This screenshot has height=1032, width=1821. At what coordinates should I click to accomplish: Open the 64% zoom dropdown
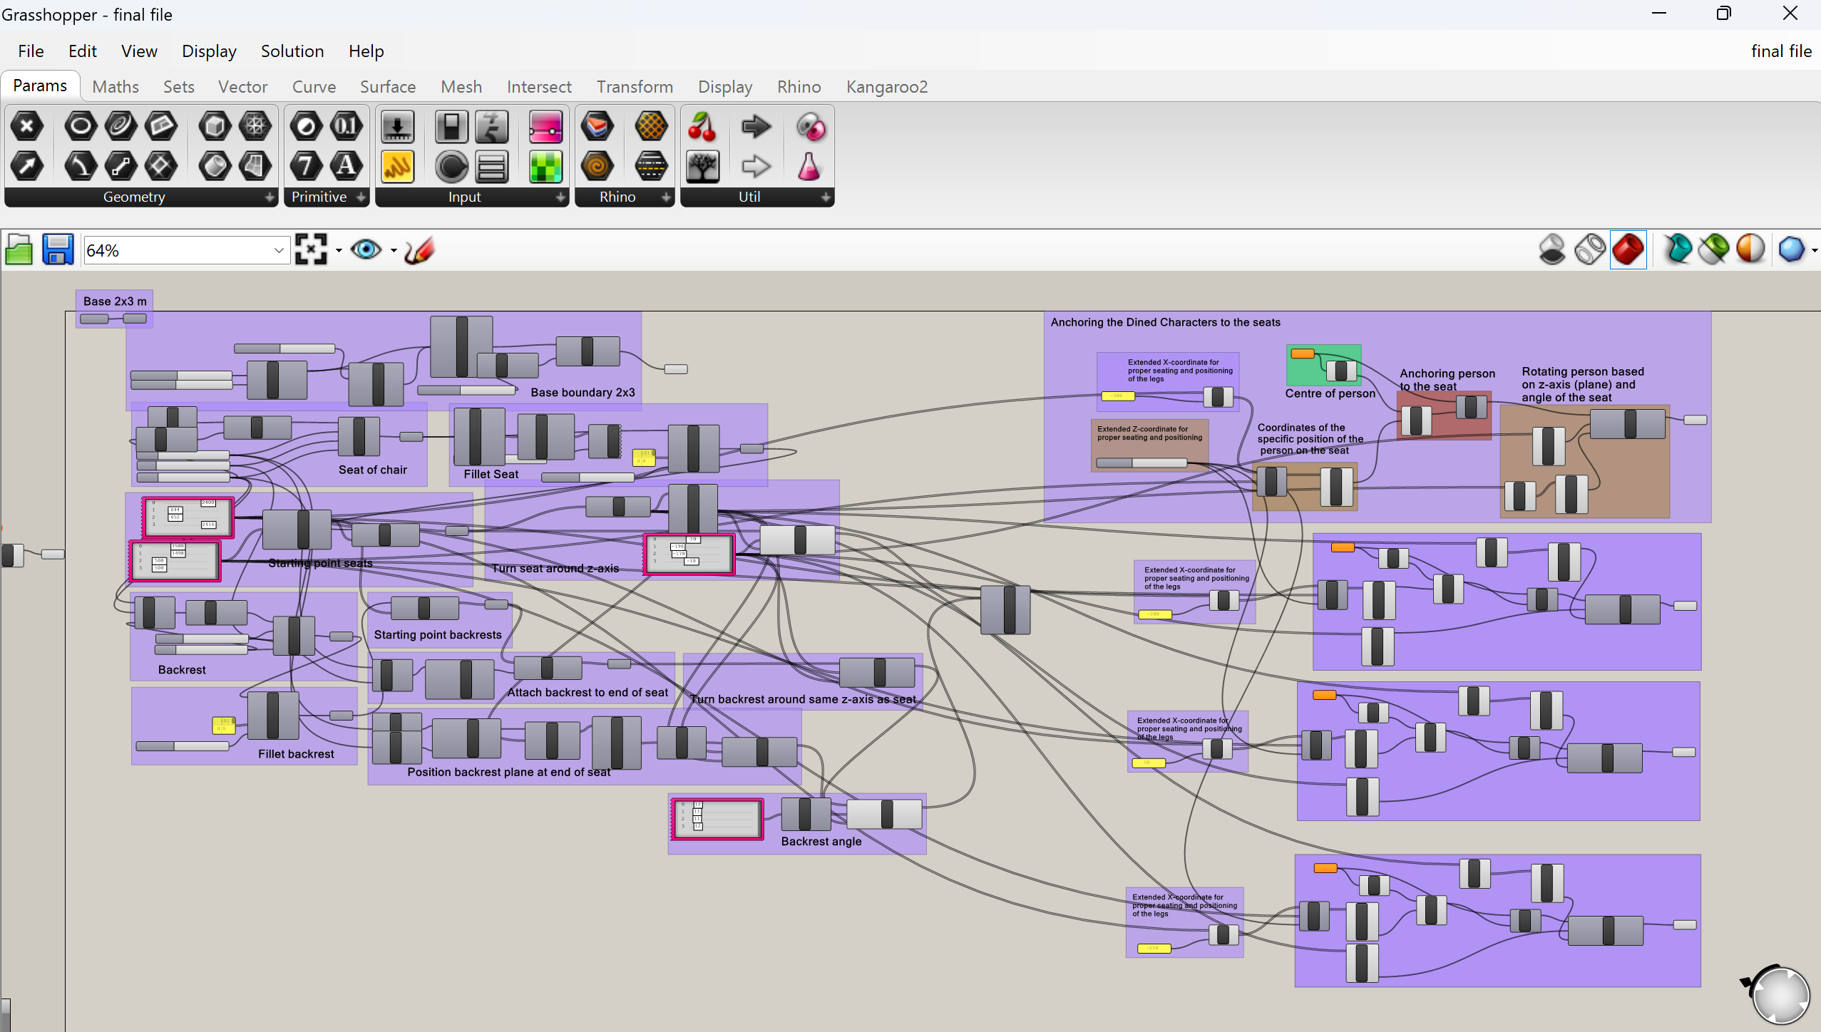279,251
